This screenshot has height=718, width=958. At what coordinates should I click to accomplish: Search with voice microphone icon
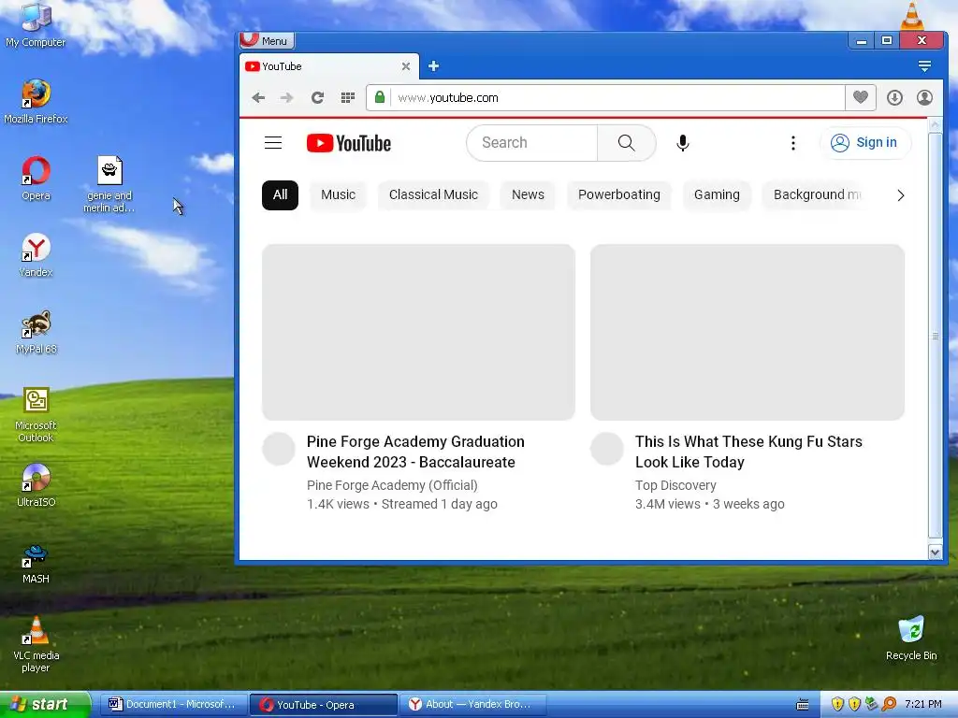683,143
